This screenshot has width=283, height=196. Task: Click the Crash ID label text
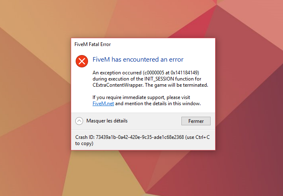tap(85, 137)
